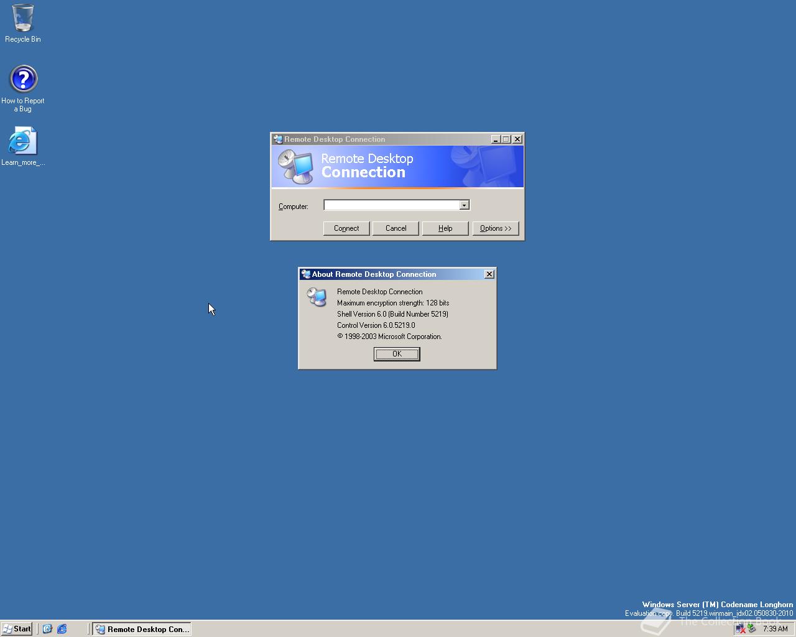Image resolution: width=796 pixels, height=637 pixels.
Task: Click the Show Desktop quick launch icon
Action: (x=47, y=629)
